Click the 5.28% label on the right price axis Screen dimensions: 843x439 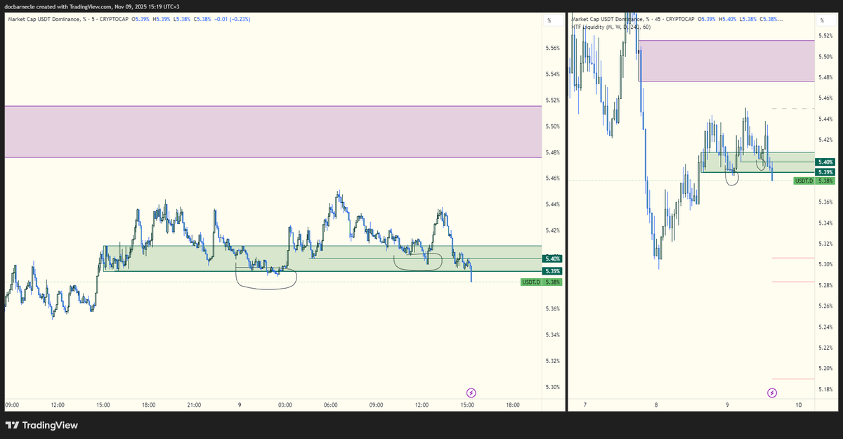pos(826,285)
